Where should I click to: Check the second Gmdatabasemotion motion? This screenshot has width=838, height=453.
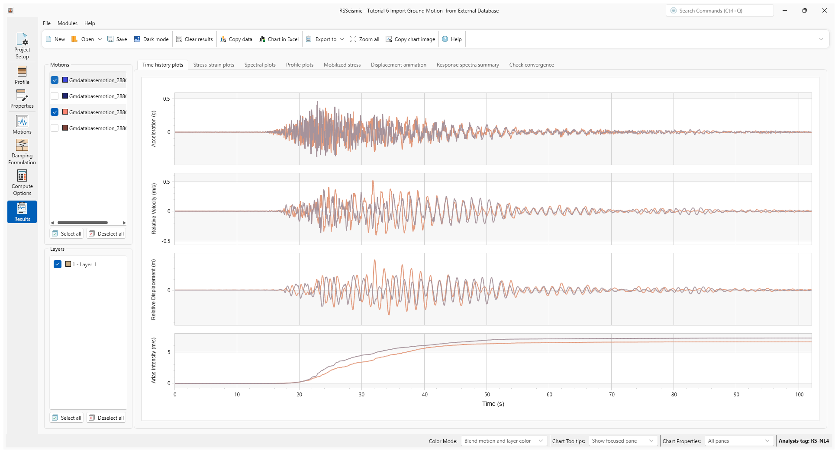coord(55,96)
